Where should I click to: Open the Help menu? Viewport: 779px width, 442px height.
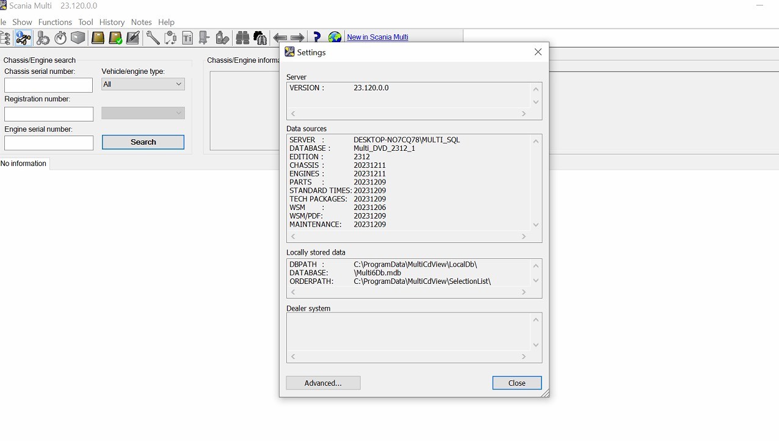pos(166,22)
